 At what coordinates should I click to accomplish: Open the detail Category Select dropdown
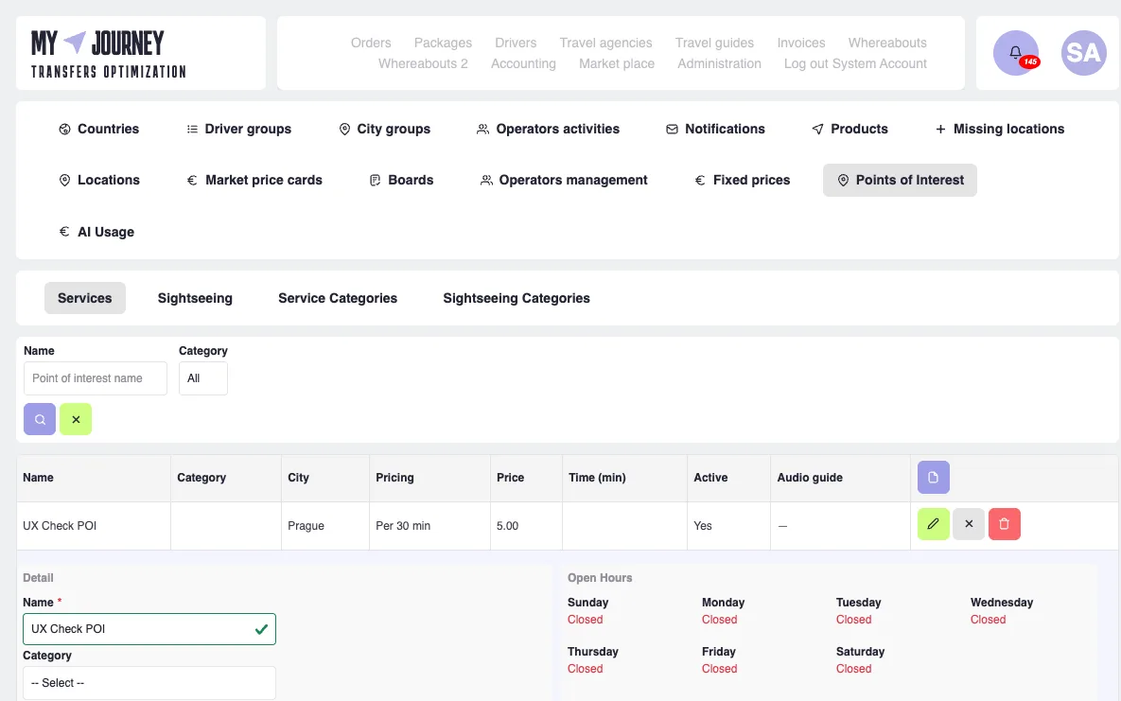(x=149, y=683)
